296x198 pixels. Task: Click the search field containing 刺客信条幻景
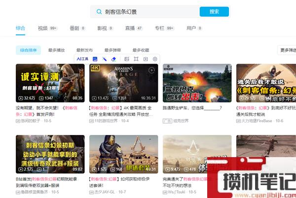click(x=145, y=12)
